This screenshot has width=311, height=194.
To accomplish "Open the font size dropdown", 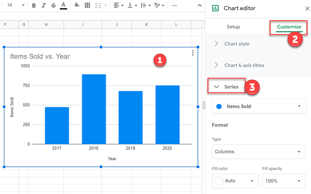I will [23, 5].
